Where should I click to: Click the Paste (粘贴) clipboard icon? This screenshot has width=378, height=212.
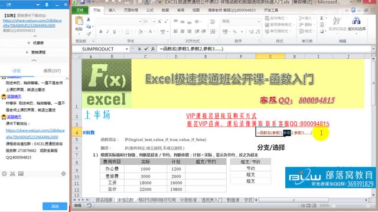[x=79, y=21]
